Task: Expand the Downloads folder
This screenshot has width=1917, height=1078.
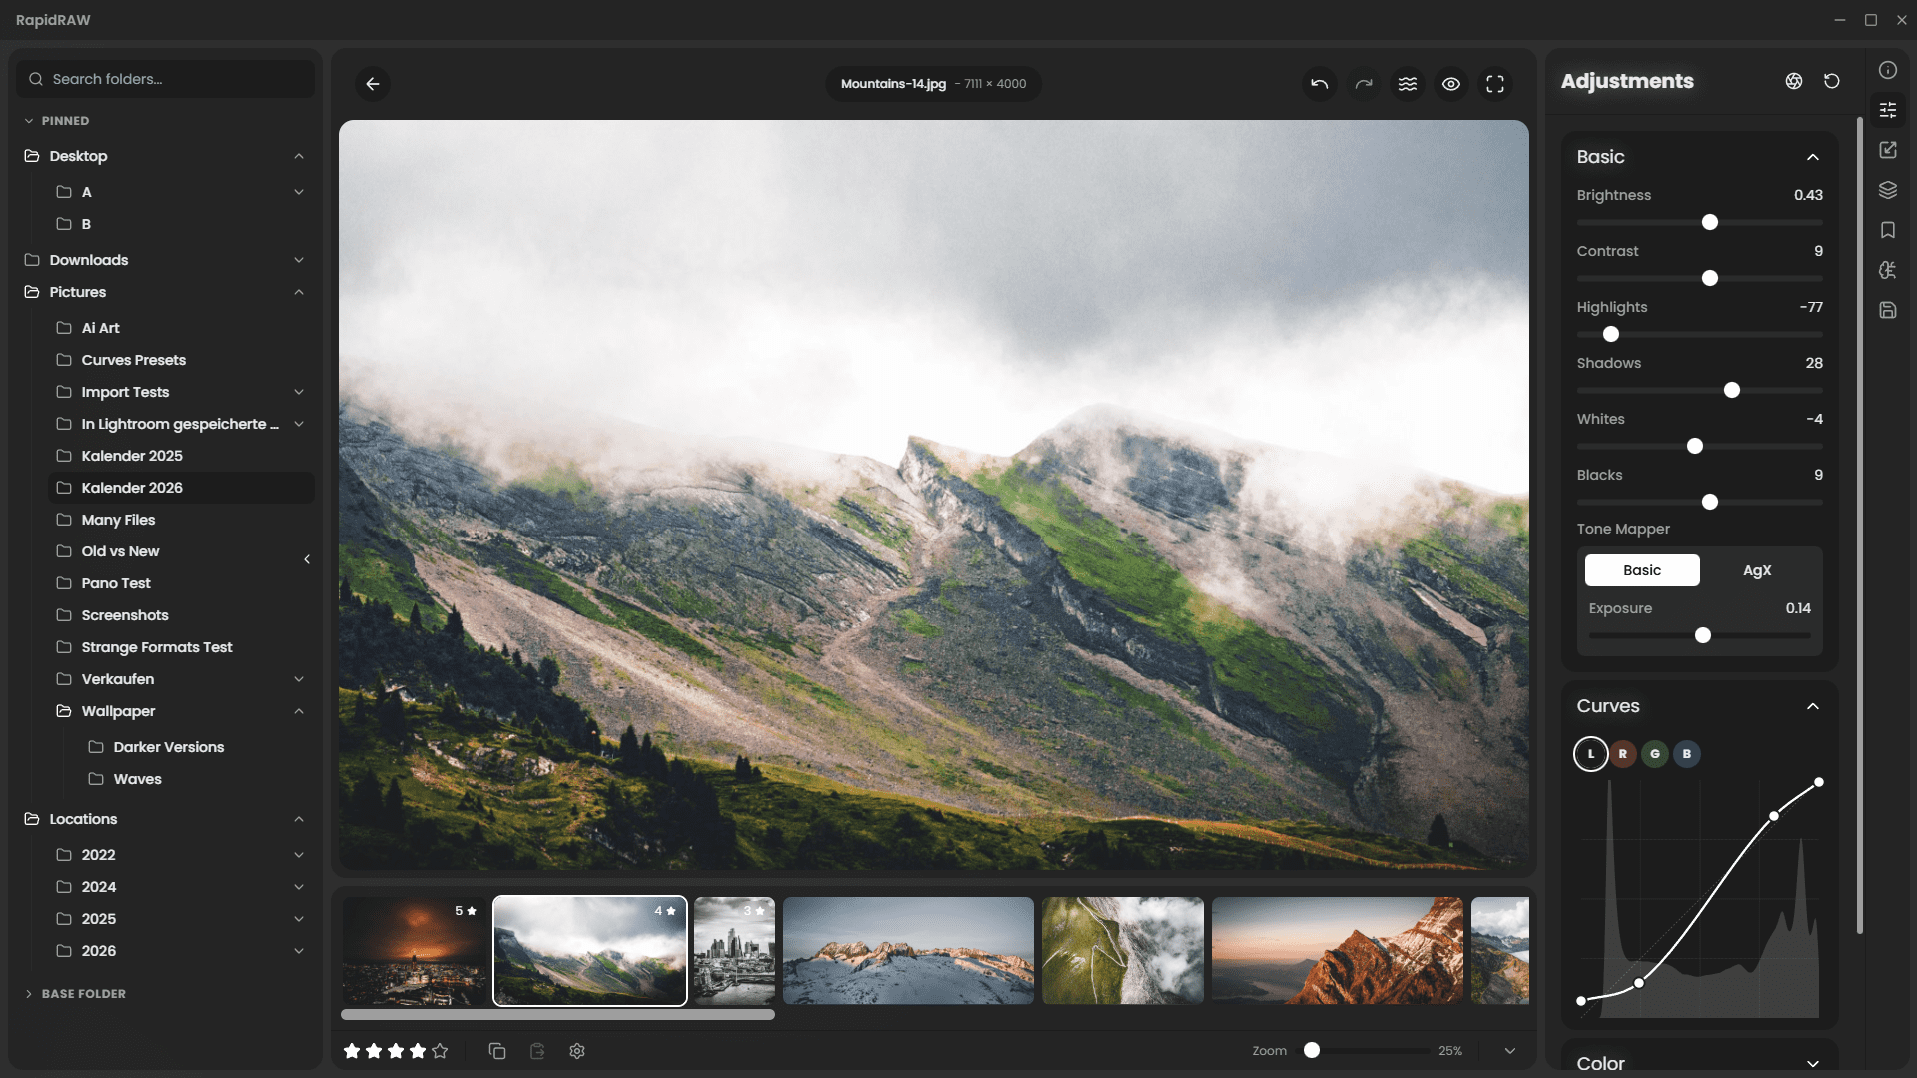Action: (x=298, y=260)
